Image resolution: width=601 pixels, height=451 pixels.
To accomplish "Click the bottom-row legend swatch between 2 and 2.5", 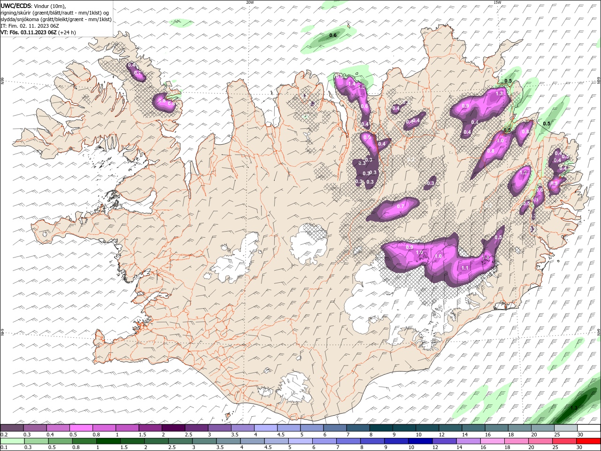I will pyautogui.click(x=156, y=441).
